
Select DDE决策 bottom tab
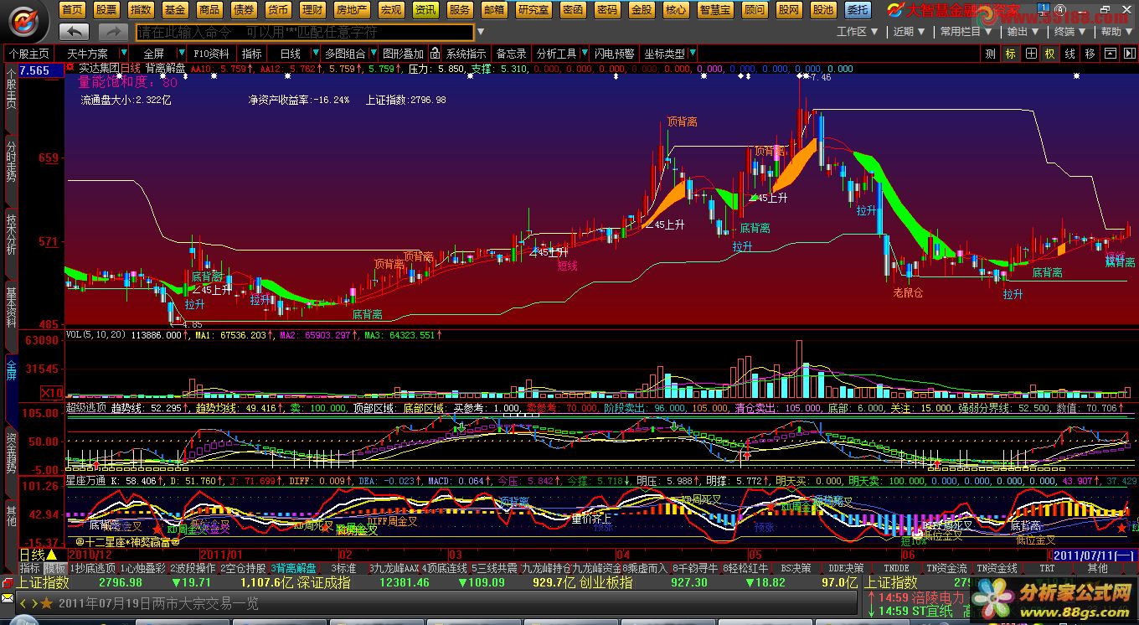tap(846, 568)
